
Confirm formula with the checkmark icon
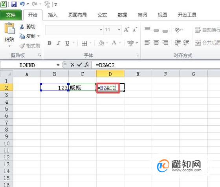[x=79, y=65]
